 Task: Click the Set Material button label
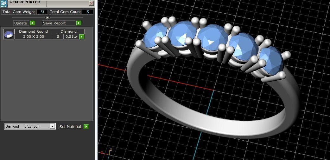click(x=70, y=126)
